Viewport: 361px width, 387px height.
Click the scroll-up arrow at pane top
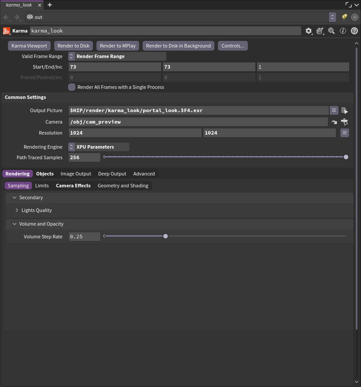pyautogui.click(x=357, y=43)
